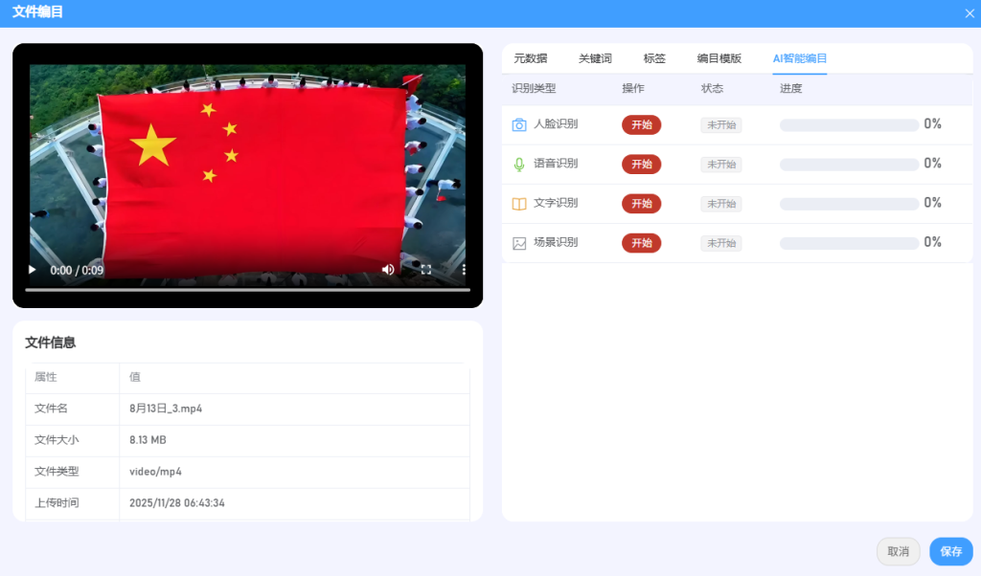Click the face recognition camera icon
981x576 pixels.
pyautogui.click(x=519, y=125)
